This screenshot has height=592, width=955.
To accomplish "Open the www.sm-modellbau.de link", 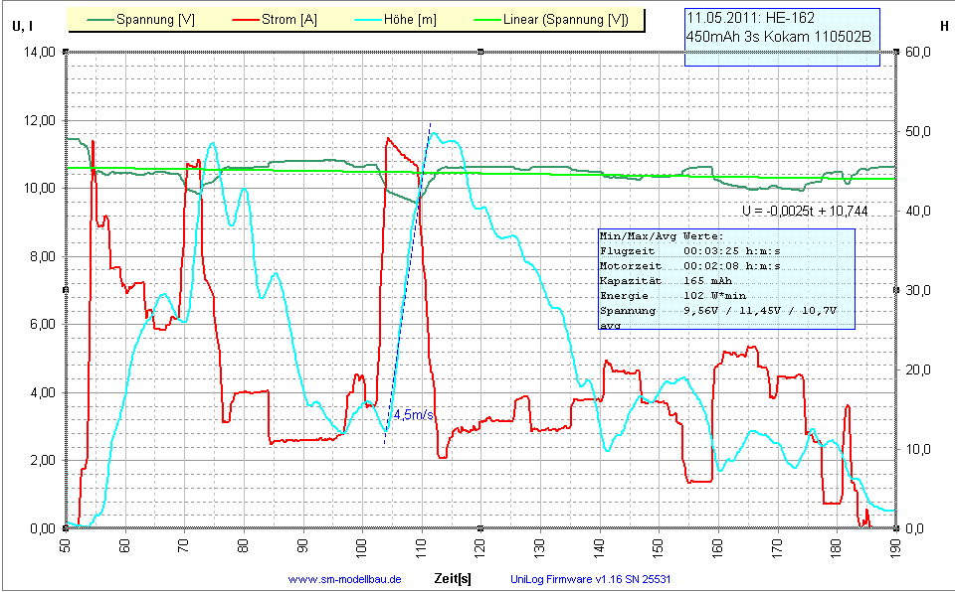I will point(344,579).
